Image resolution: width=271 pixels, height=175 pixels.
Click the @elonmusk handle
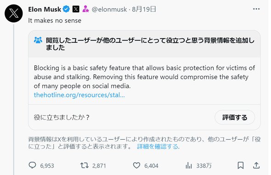tap(109, 9)
